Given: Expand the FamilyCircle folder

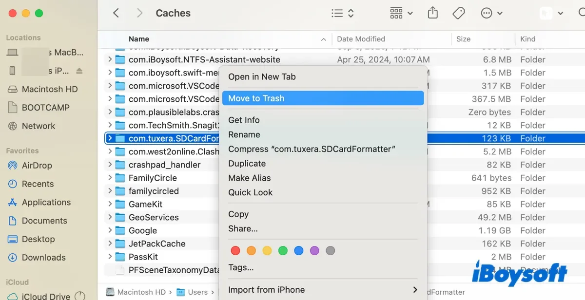Looking at the screenshot, I should click(110, 178).
